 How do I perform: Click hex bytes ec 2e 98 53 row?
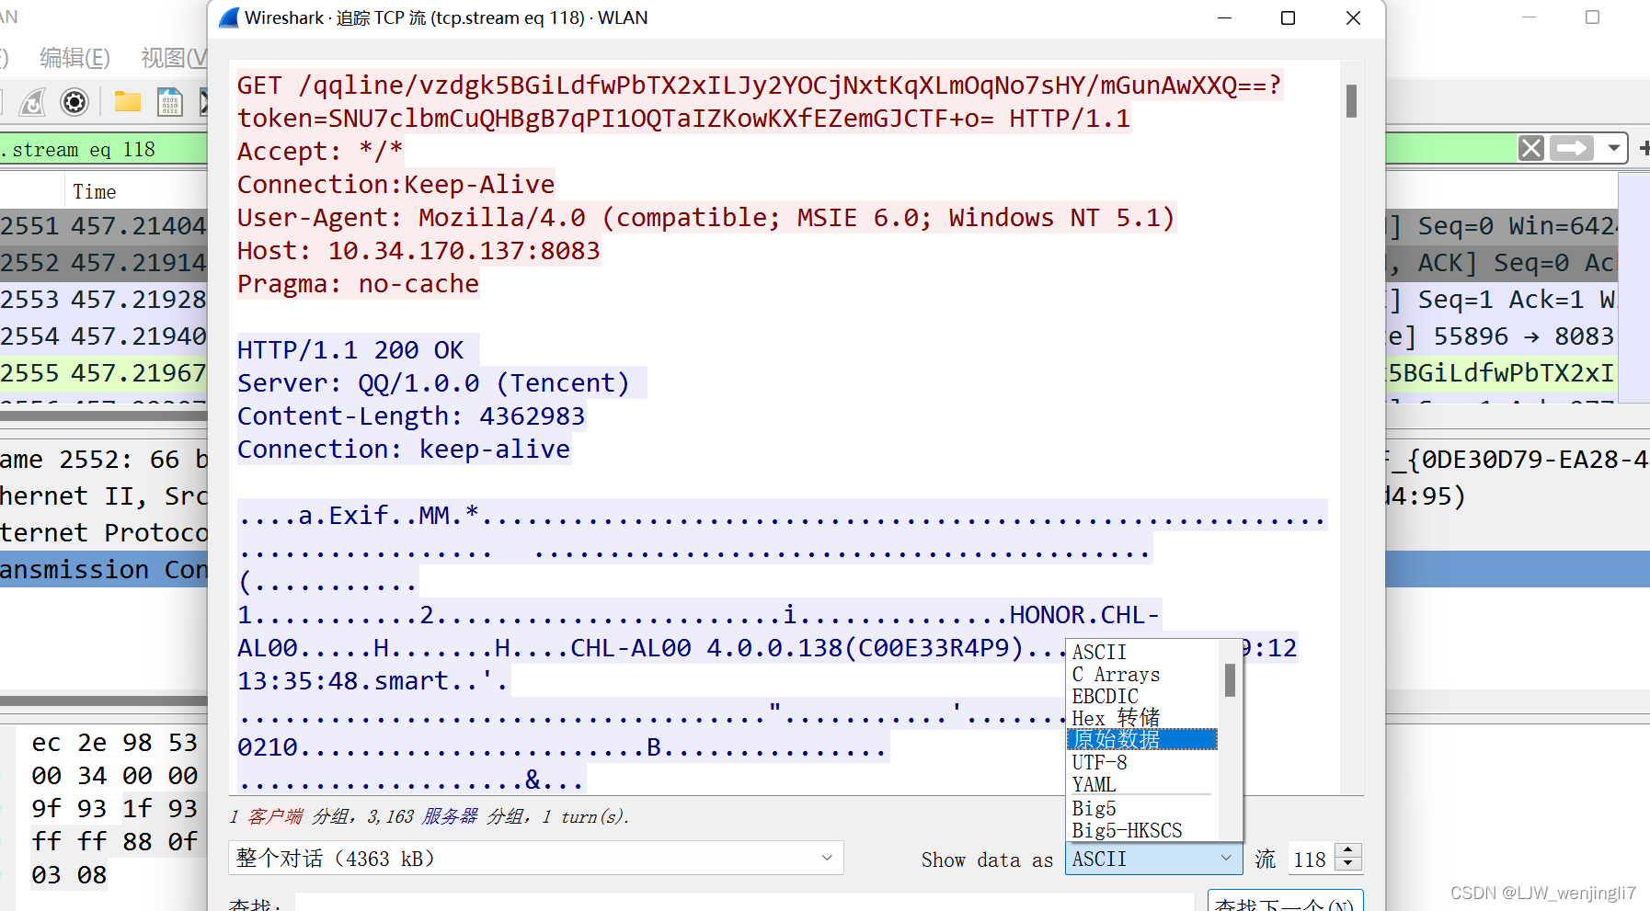point(114,742)
